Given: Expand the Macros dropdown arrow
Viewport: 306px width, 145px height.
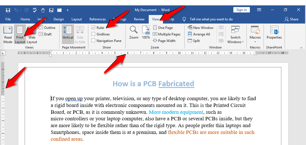Looking at the screenshot, I should 255,42.
